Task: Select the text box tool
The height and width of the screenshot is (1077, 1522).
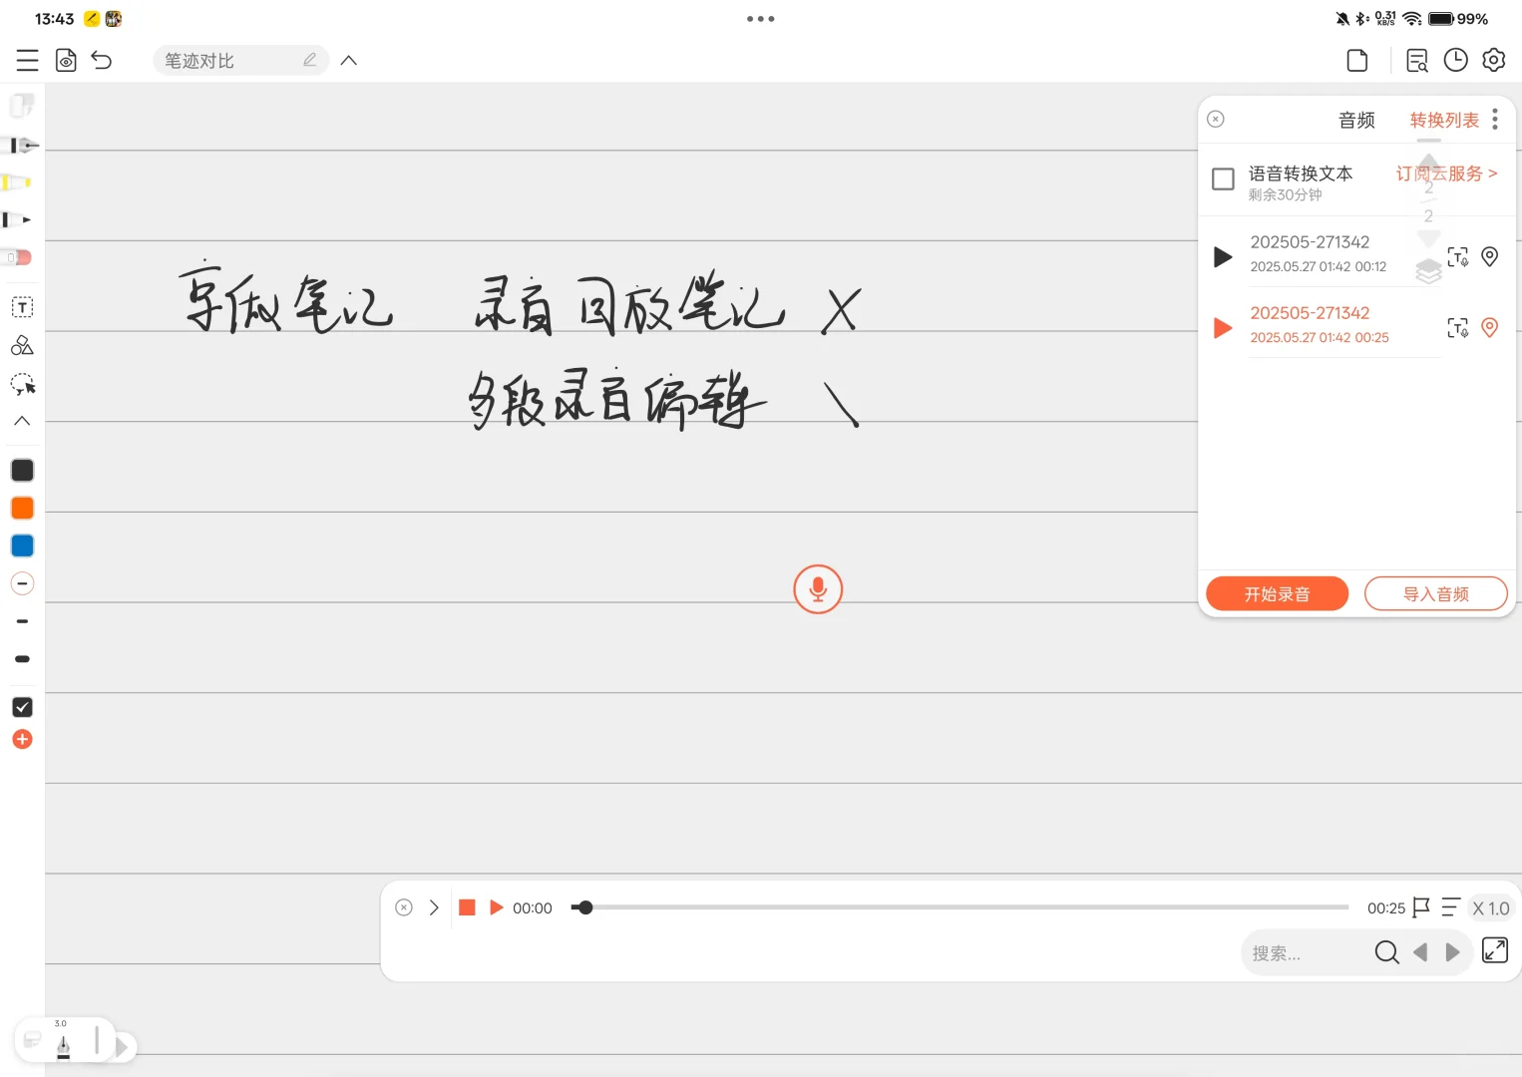Action: click(x=20, y=306)
